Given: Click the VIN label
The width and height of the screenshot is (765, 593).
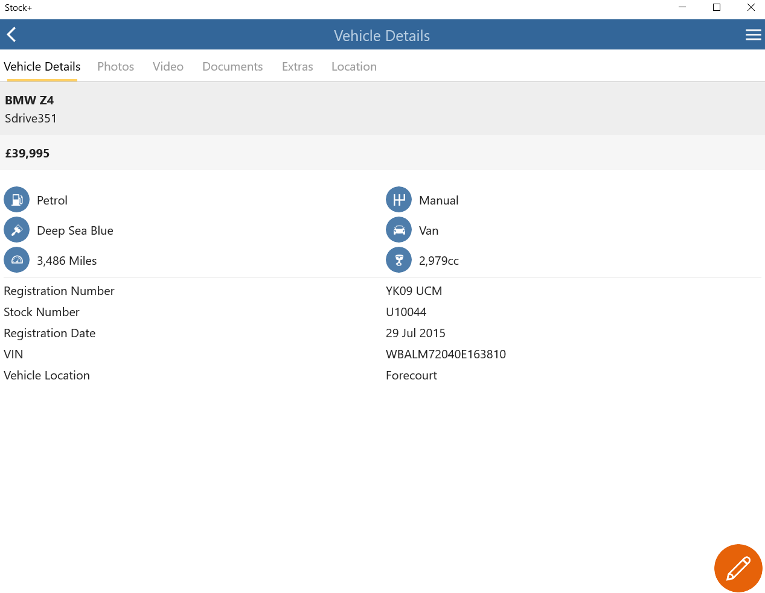Looking at the screenshot, I should pyautogui.click(x=13, y=354).
